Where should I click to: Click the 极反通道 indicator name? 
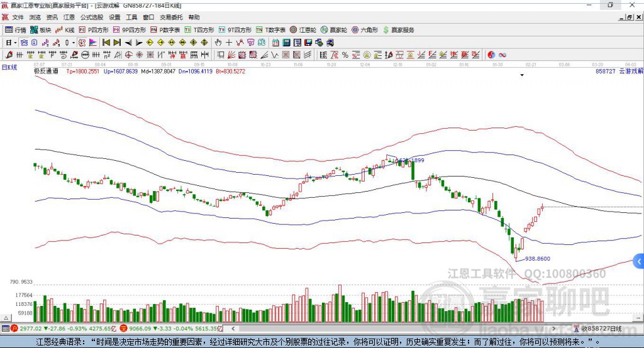pos(46,71)
